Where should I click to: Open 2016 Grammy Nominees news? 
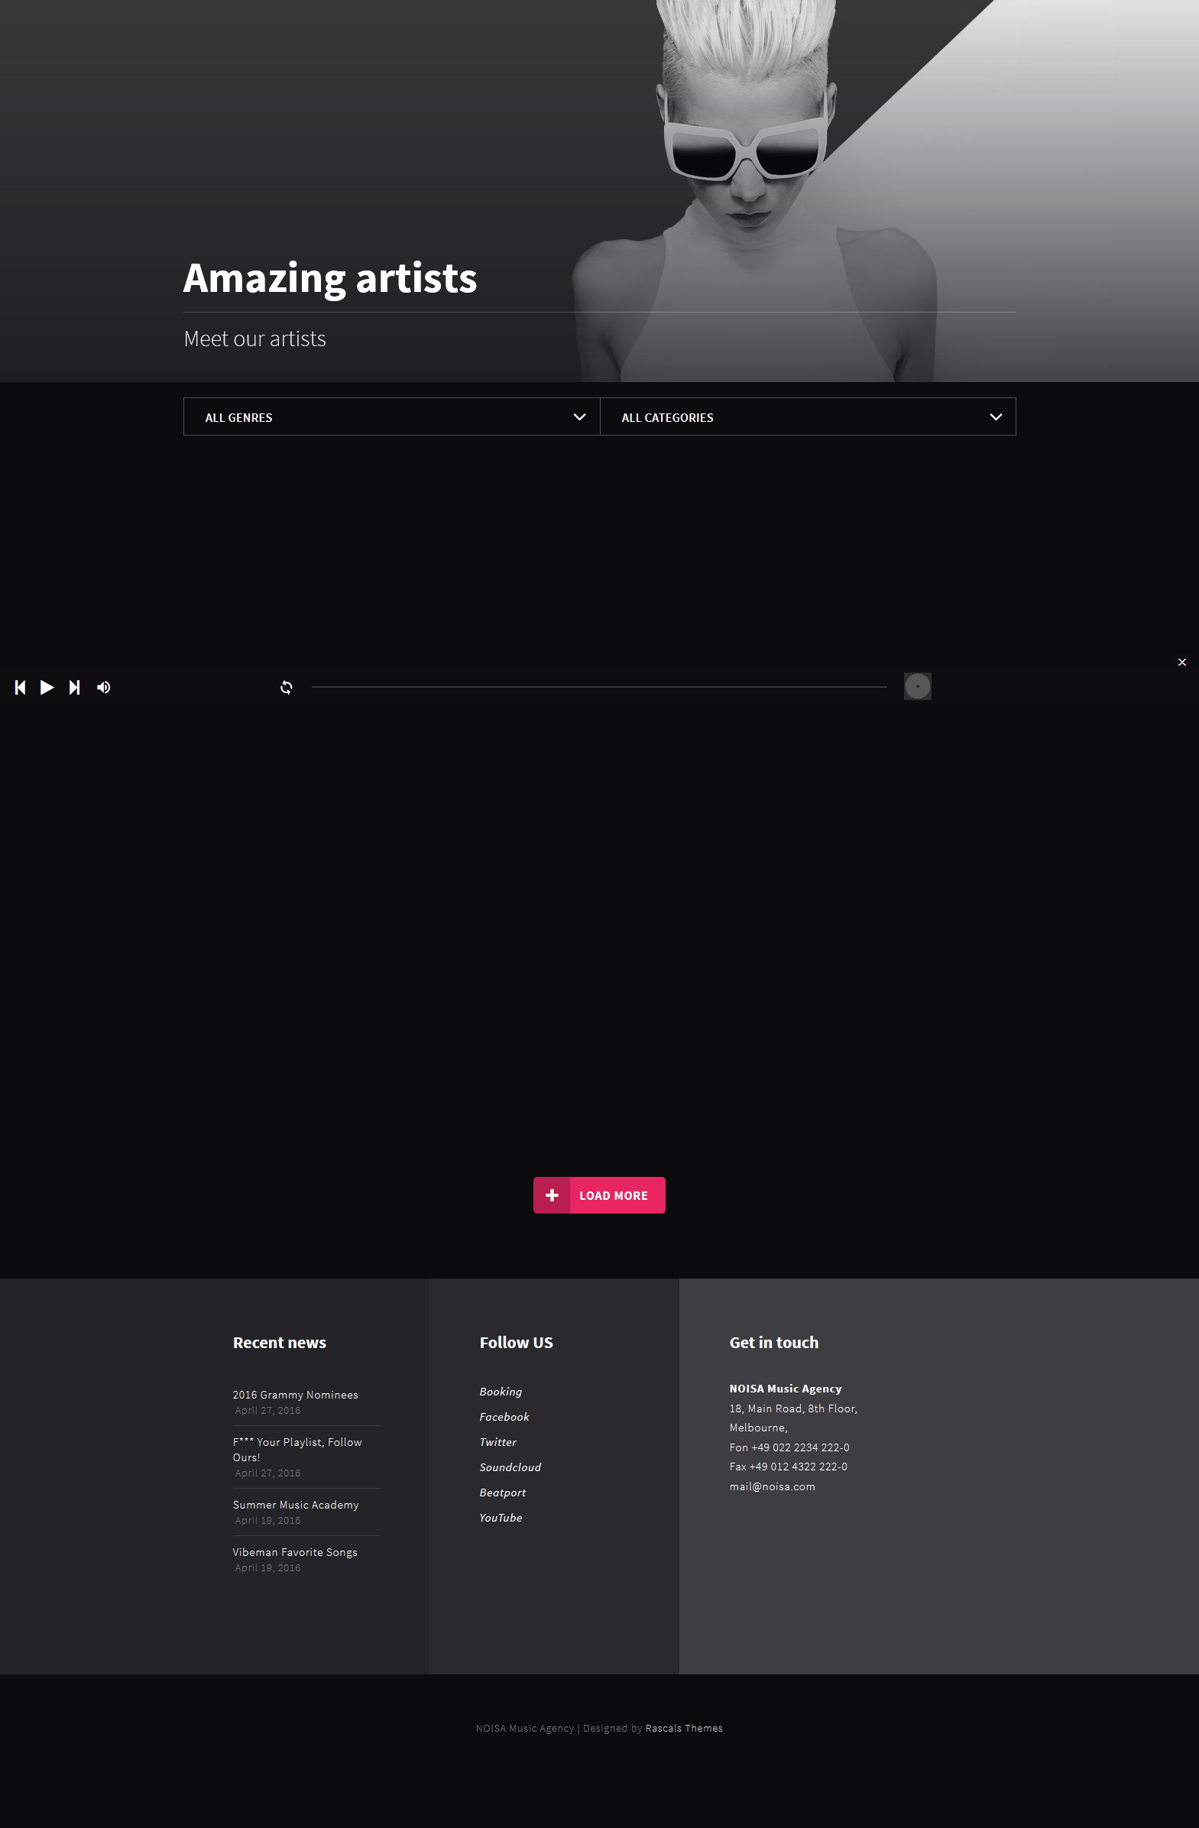click(296, 1395)
